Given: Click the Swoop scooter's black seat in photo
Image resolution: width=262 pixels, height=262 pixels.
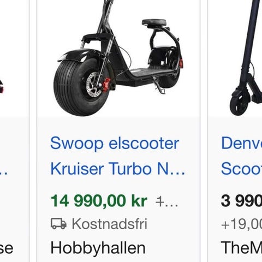Looking at the screenshot, I should pos(154,23).
